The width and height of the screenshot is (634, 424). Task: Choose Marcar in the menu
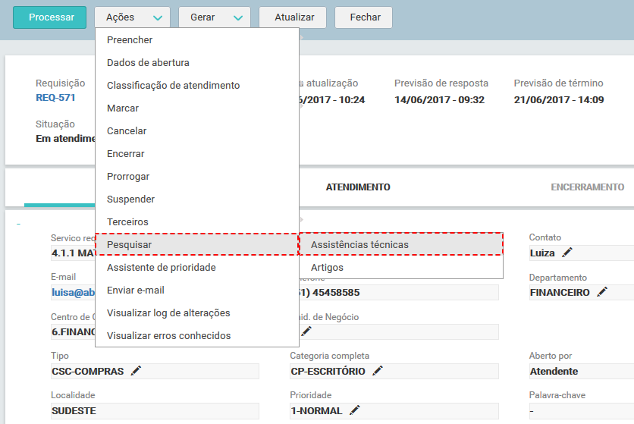[x=197, y=108]
